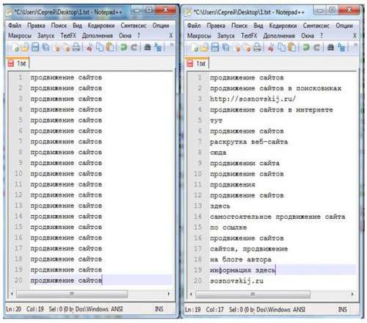Click Print icon in right Notepad++ window

(x=257, y=47)
